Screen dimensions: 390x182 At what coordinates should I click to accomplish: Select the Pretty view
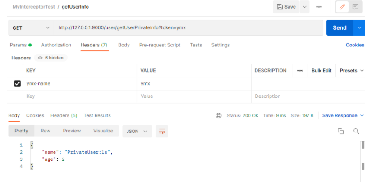point(21,131)
